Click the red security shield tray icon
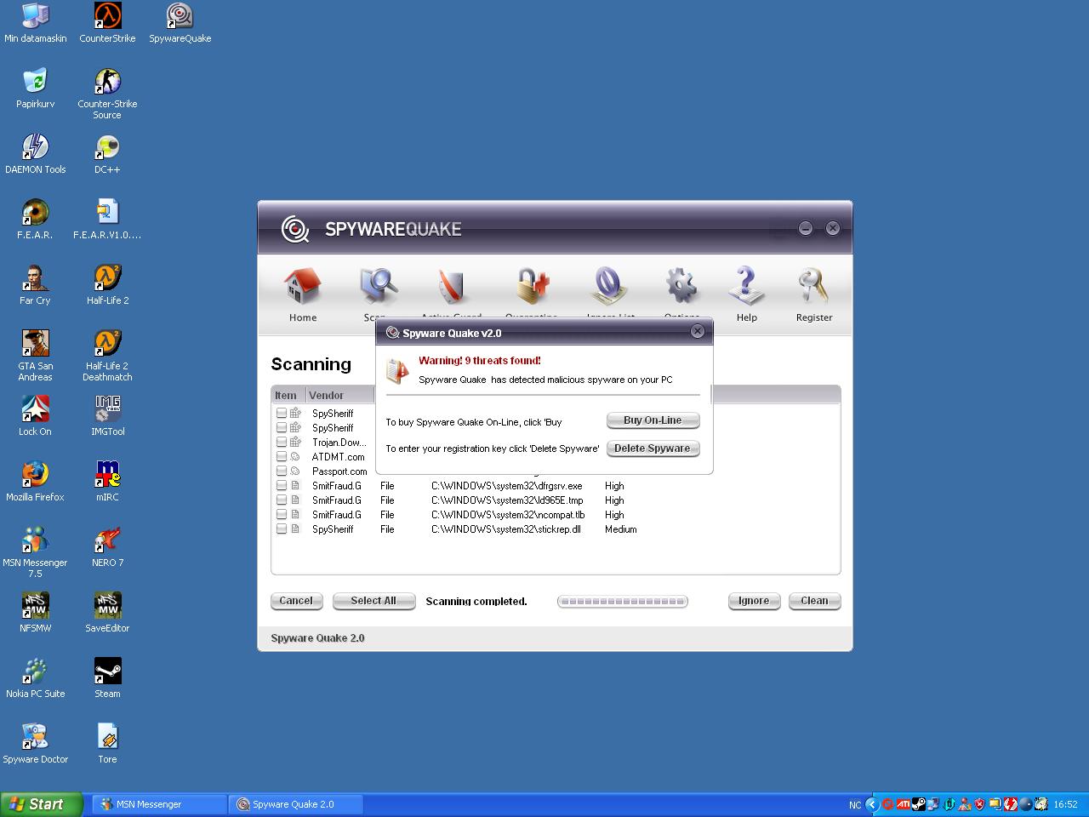Screen dimensions: 1089x817 tap(979, 804)
